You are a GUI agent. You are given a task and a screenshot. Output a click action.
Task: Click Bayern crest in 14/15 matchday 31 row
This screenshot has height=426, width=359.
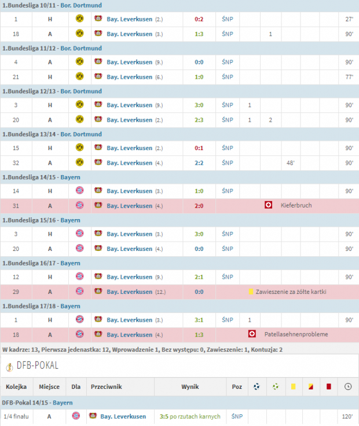pos(79,205)
